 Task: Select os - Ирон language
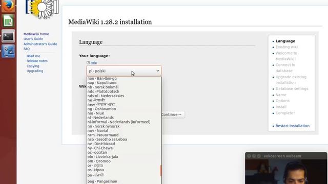[124, 170]
